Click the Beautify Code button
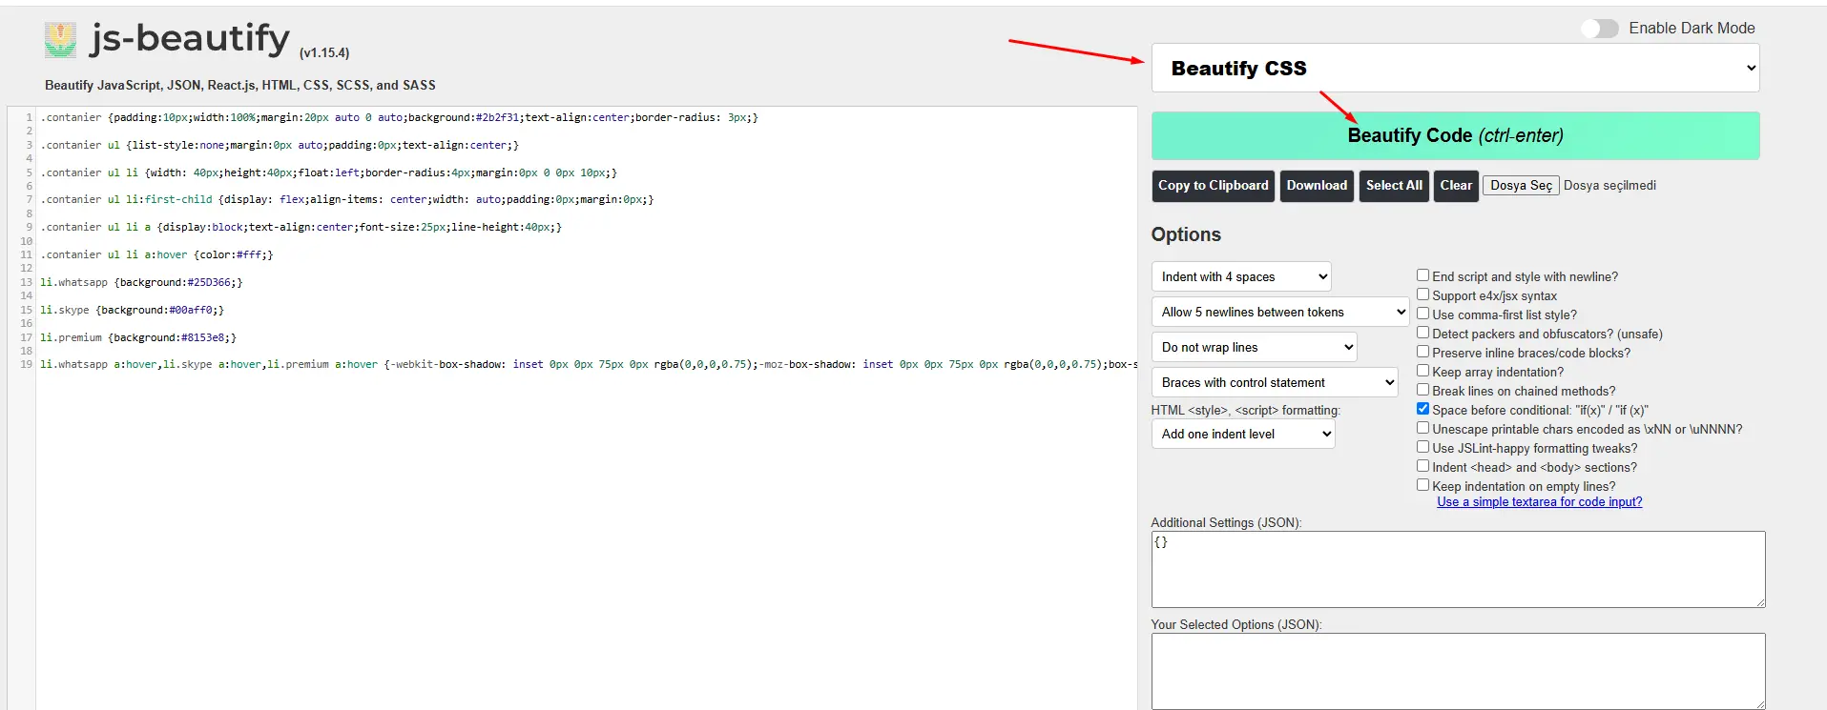1827x710 pixels. click(1455, 135)
